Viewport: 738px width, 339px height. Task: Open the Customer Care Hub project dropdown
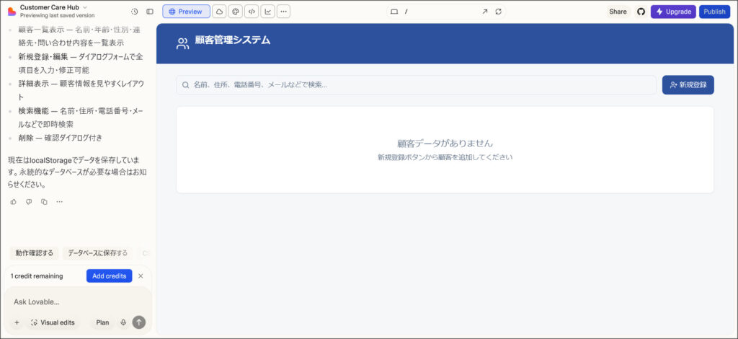53,7
